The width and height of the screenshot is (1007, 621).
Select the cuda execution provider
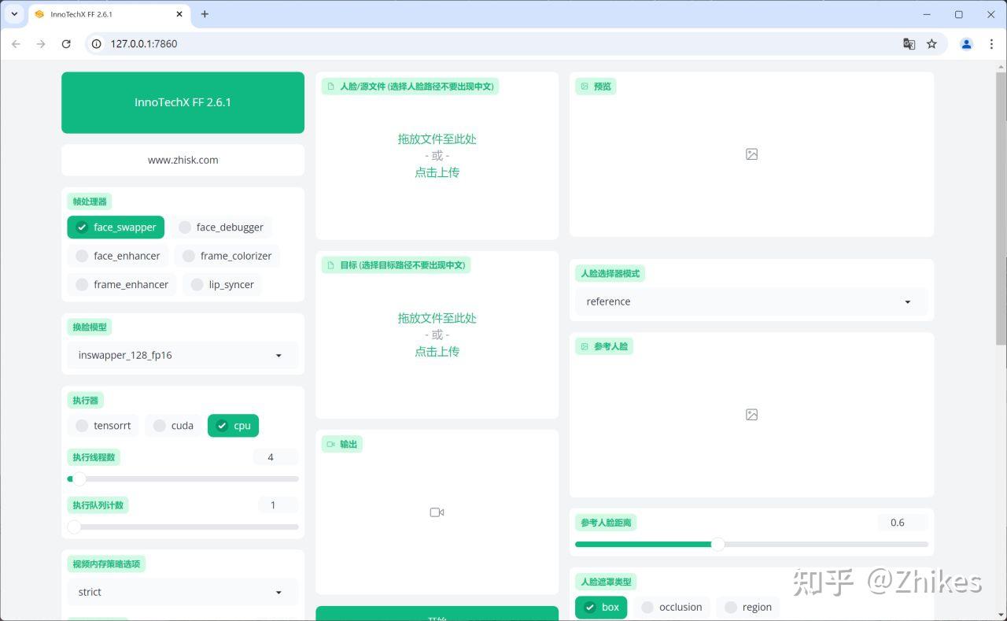coord(174,426)
